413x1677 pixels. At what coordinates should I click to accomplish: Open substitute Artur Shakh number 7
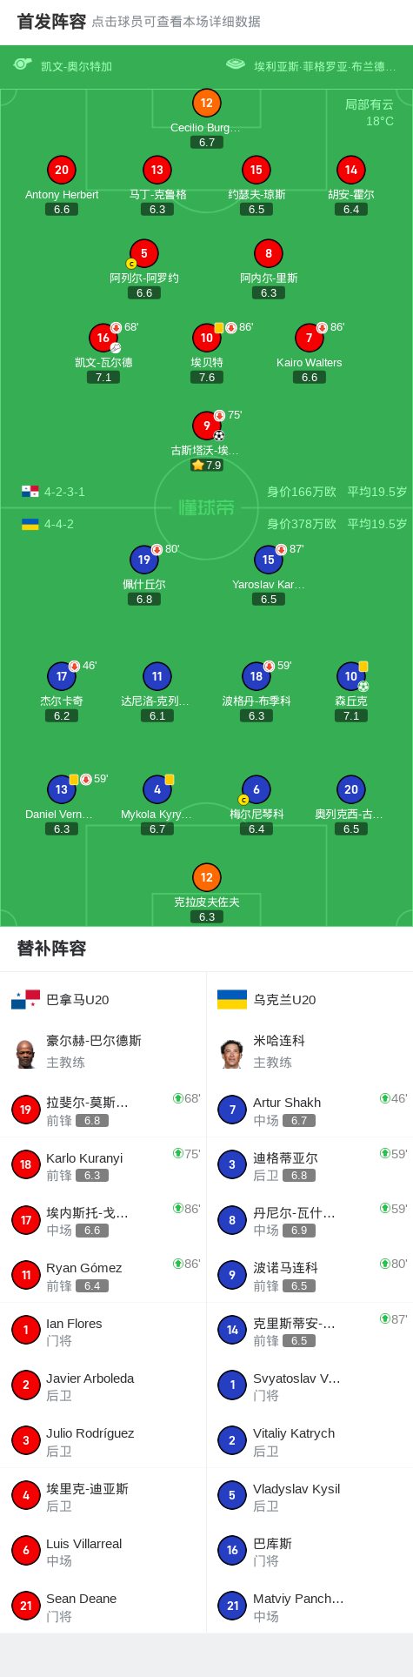coord(310,1110)
